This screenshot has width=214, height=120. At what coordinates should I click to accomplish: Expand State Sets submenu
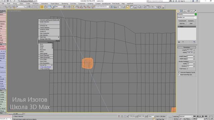49,37
